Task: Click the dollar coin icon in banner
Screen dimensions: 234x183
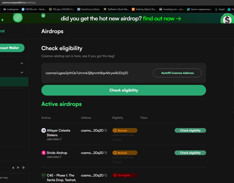Action: tap(227, 19)
